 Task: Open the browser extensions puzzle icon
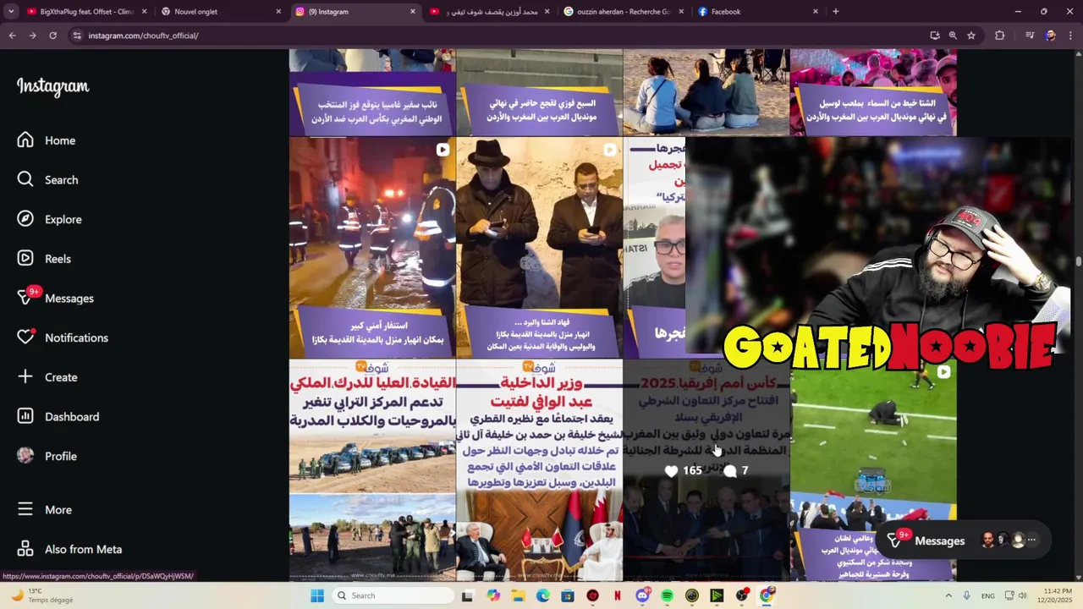[1000, 36]
